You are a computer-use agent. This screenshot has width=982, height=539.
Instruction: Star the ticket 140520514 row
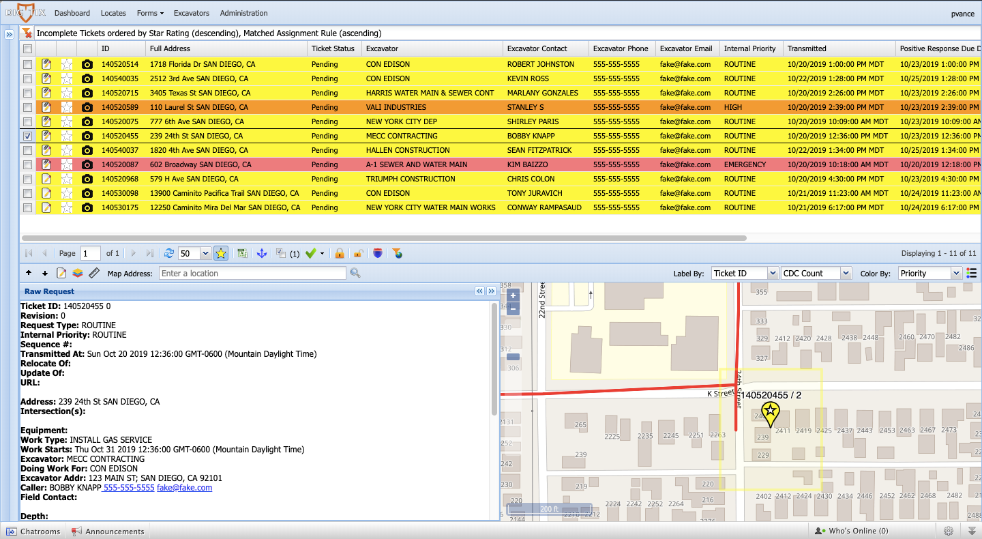click(x=66, y=64)
